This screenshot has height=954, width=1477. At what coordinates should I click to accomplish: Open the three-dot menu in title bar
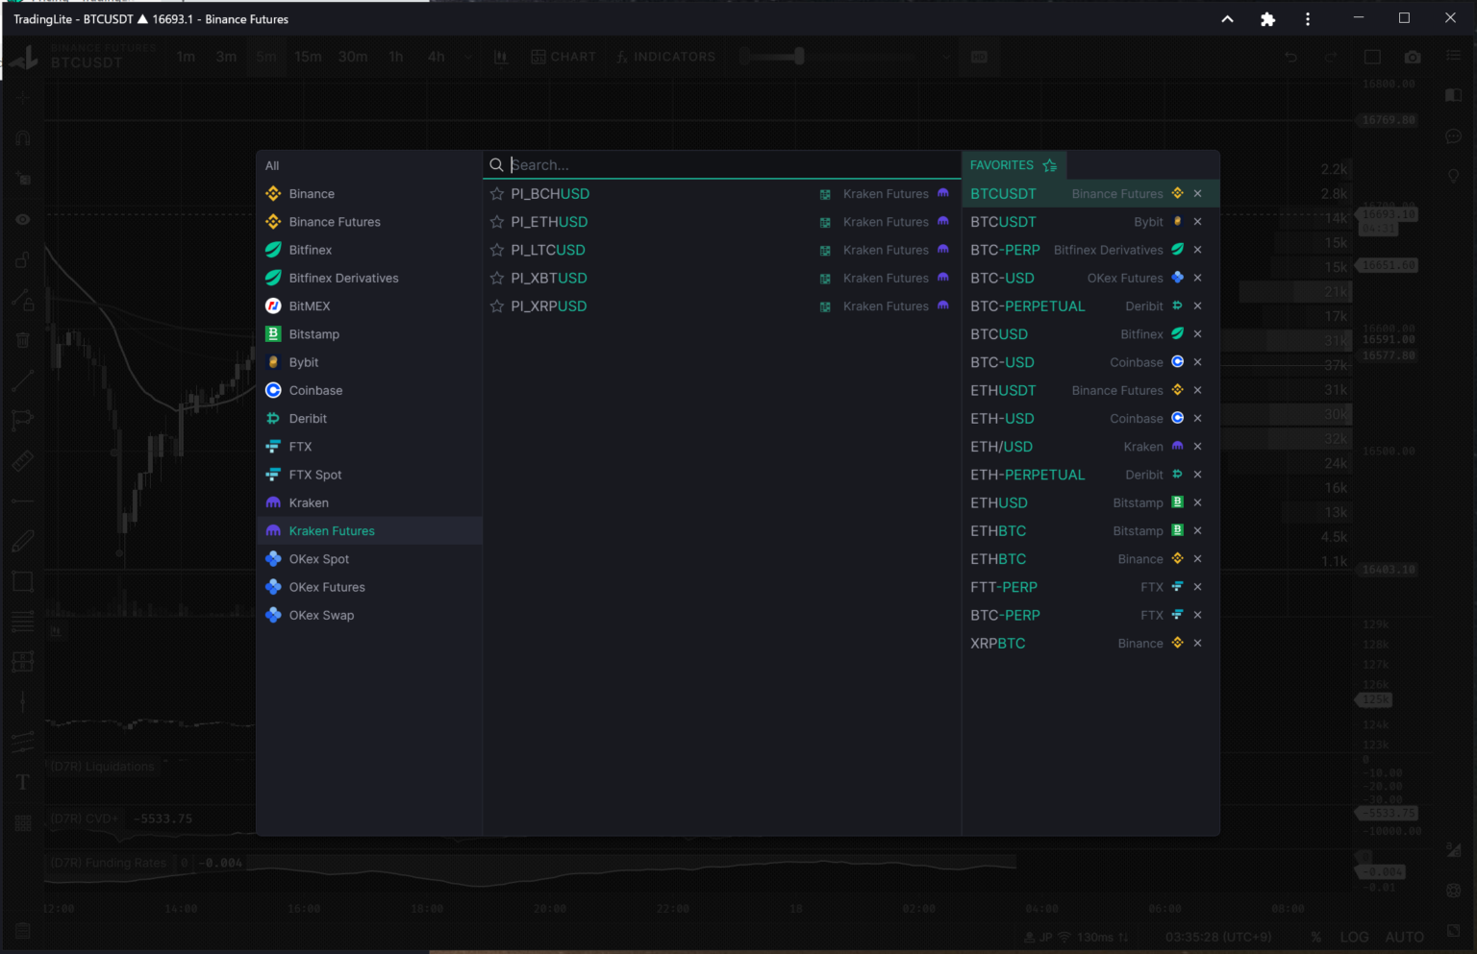click(1307, 19)
